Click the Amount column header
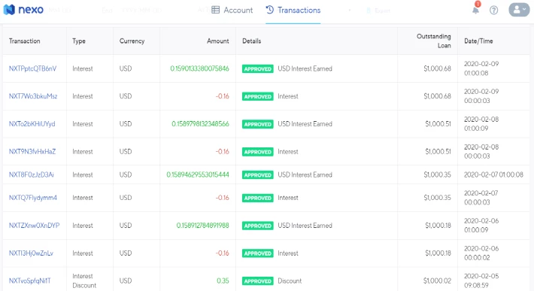This screenshot has height=291, width=534. pos(218,41)
